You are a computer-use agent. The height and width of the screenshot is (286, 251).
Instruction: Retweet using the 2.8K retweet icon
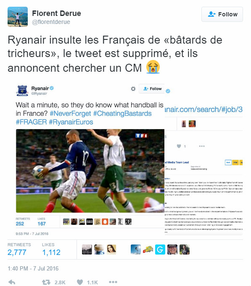(x=46, y=282)
